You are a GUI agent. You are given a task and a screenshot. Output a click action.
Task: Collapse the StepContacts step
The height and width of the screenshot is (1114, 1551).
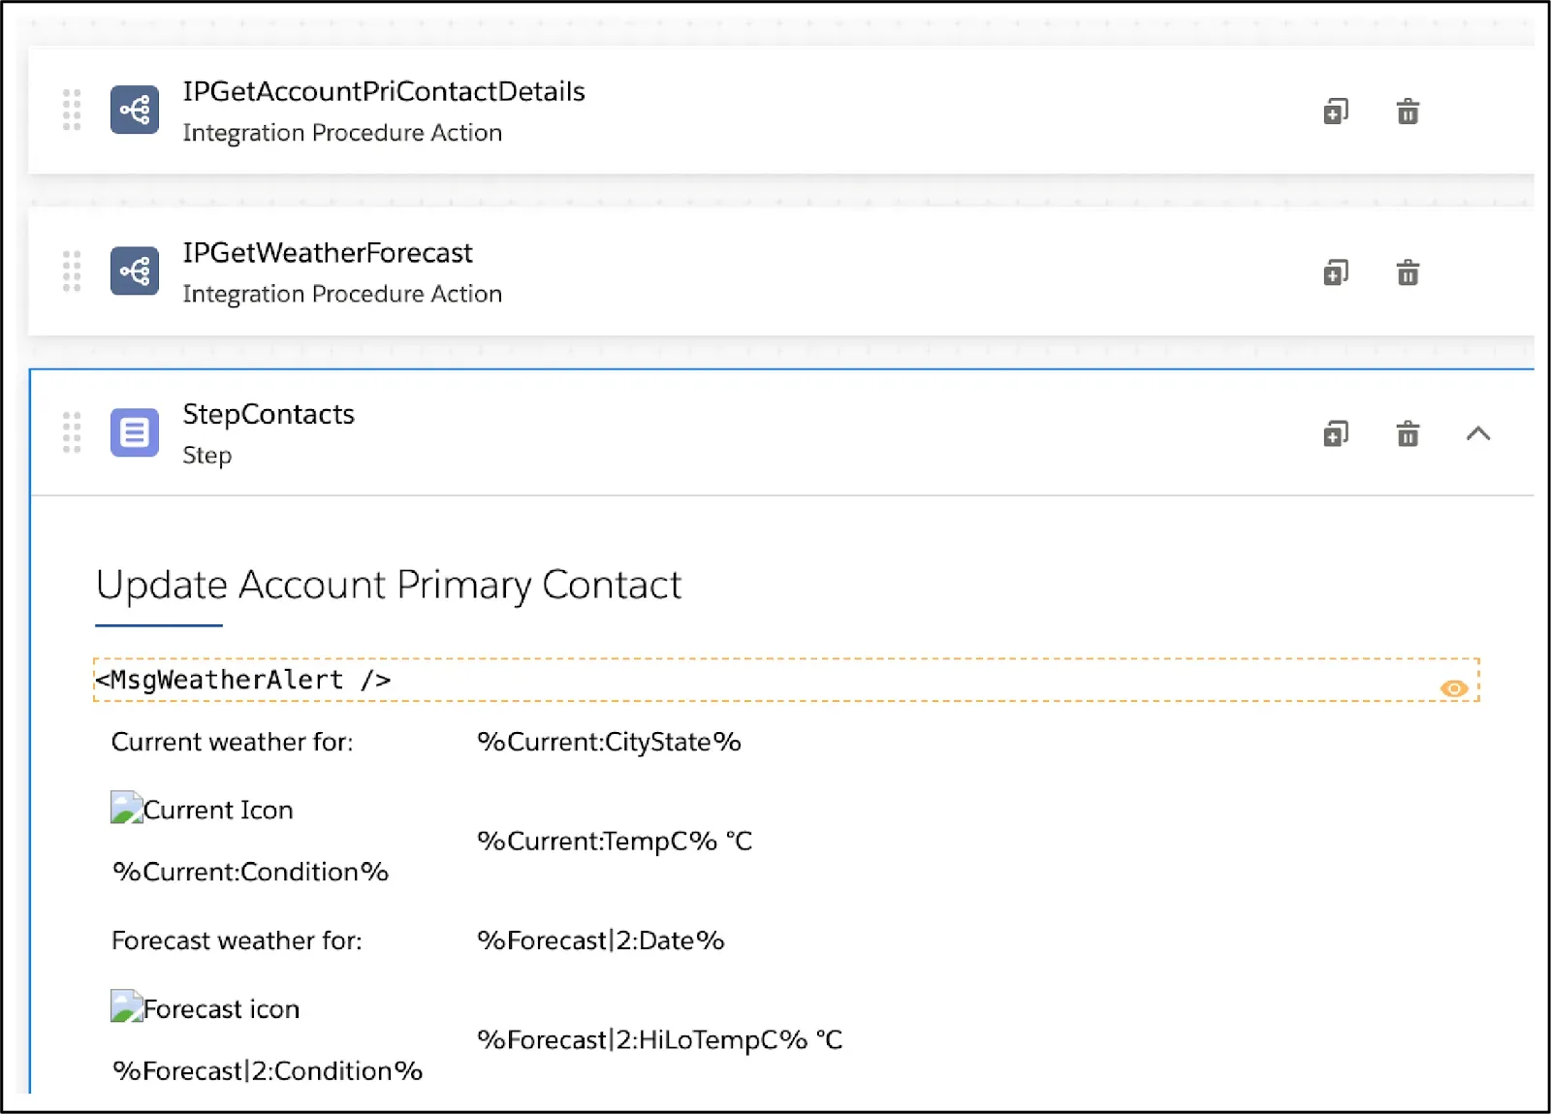coord(1478,433)
